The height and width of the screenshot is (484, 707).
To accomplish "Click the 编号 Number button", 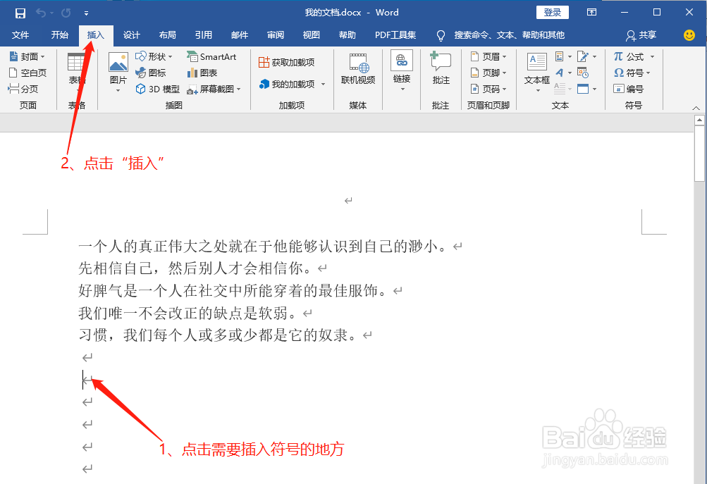I will pos(628,89).
